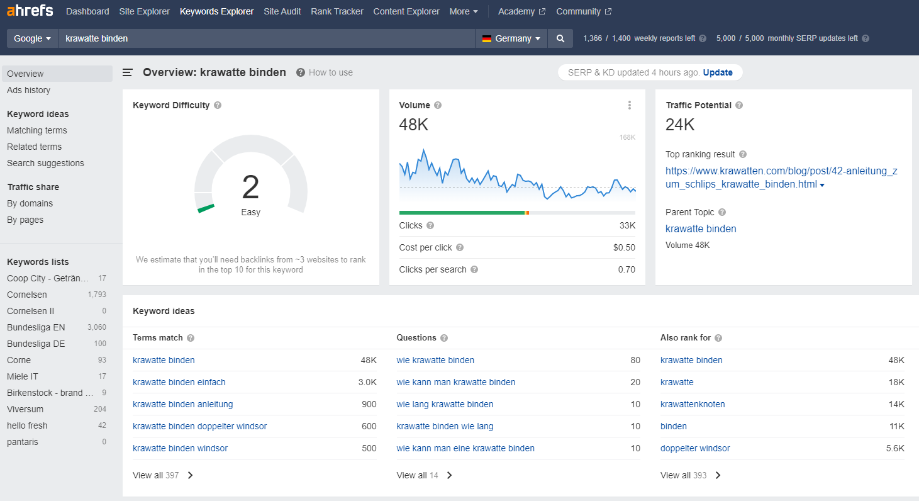Screen dimensions: 919x501
Task: Select Matching terms in sidebar
Action: [x=37, y=130]
